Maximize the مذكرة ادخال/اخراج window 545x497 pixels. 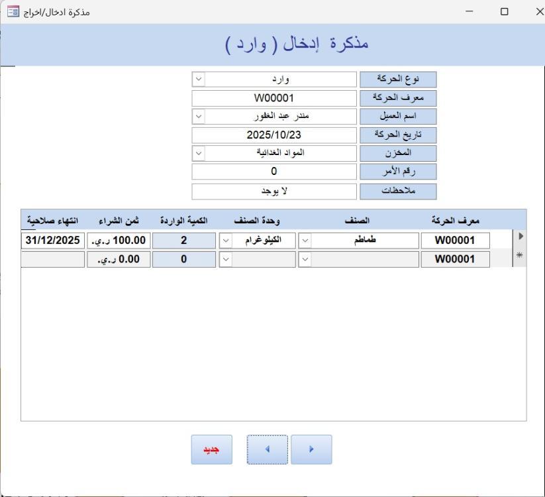point(505,11)
